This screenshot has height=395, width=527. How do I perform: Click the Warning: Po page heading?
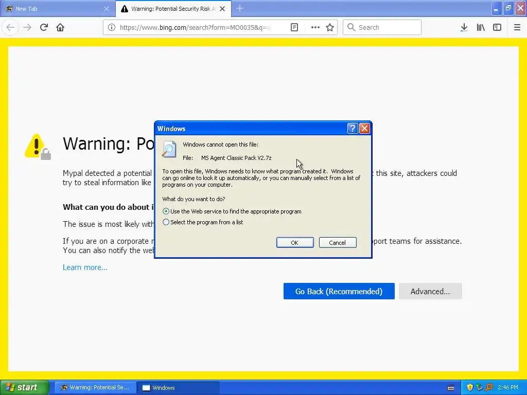(x=108, y=144)
